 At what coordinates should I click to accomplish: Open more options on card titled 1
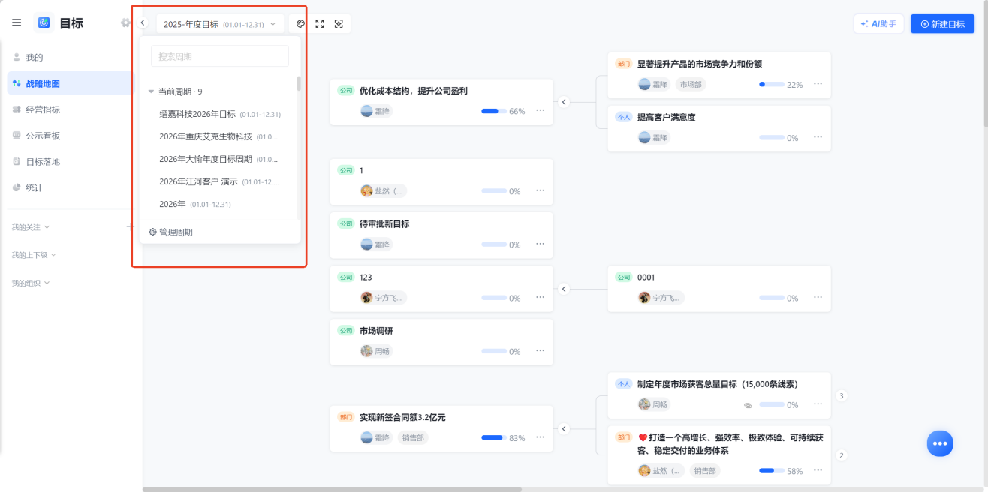pos(540,190)
